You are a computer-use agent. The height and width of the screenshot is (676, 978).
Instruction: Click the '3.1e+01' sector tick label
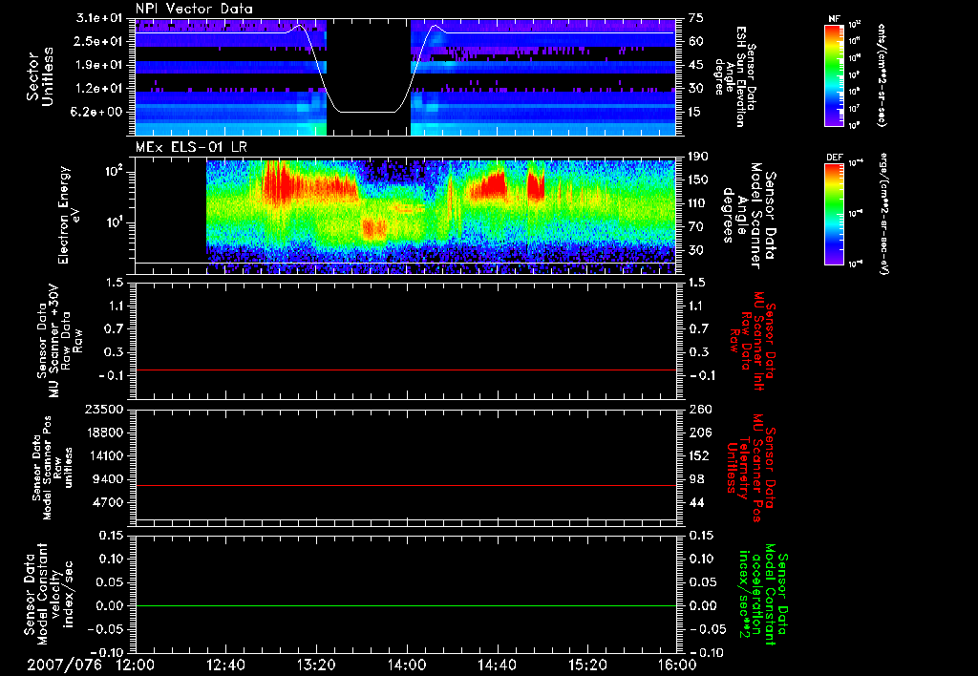click(99, 18)
